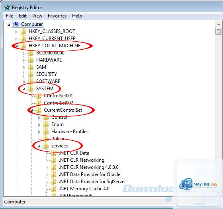Image resolution: width=223 pixels, height=209 pixels.
Task: Click the tree pane scroll up arrow
Action: coord(219,24)
